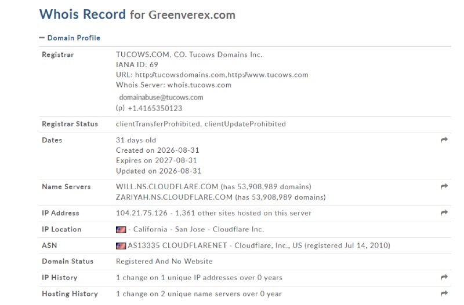Viewport: 464px width, 305px height.
Task: Select the clientTransferProhibited status text
Action: 158,124
